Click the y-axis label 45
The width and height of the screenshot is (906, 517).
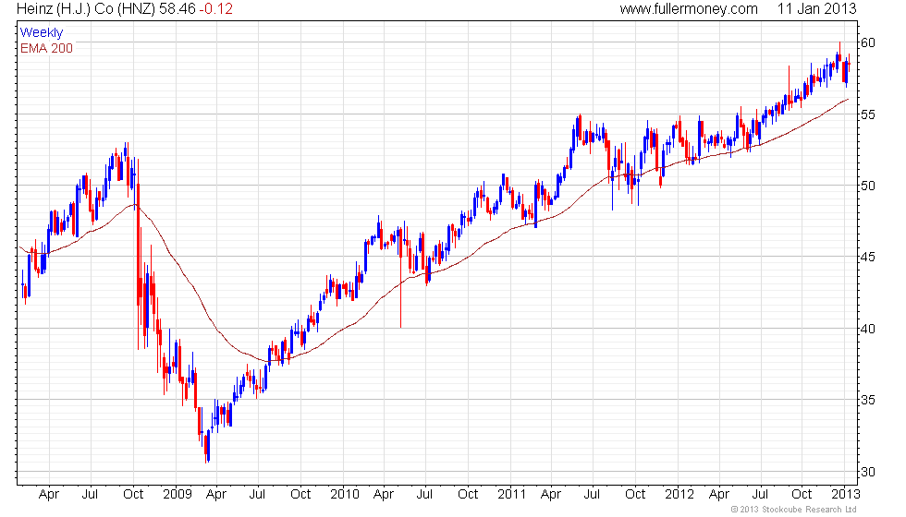pos(868,257)
